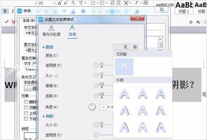Click font dialog list scrollbar up arrow
This screenshot has height=140, width=207.
(x=160, y=39)
